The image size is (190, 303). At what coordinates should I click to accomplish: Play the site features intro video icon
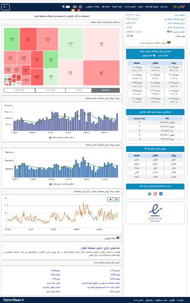tap(169, 42)
